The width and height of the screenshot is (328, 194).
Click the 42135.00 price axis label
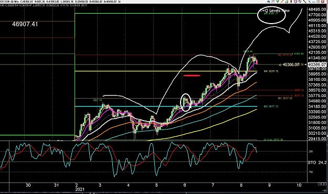point(317,52)
